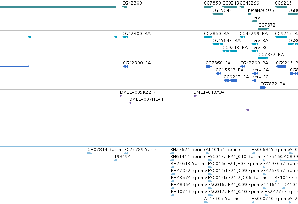The width and height of the screenshot is (298, 204).
Task: Select the CG7860-PA protein glyph
Action: pos(208,66)
